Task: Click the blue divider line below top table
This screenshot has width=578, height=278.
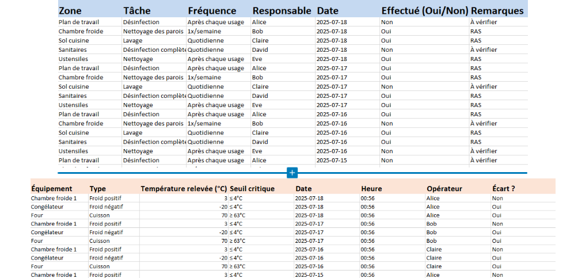Action: click(x=173, y=173)
